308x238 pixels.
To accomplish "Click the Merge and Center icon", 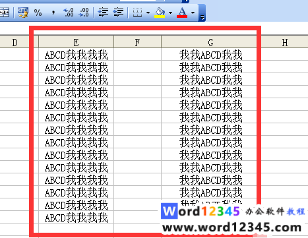I will 5,13.
